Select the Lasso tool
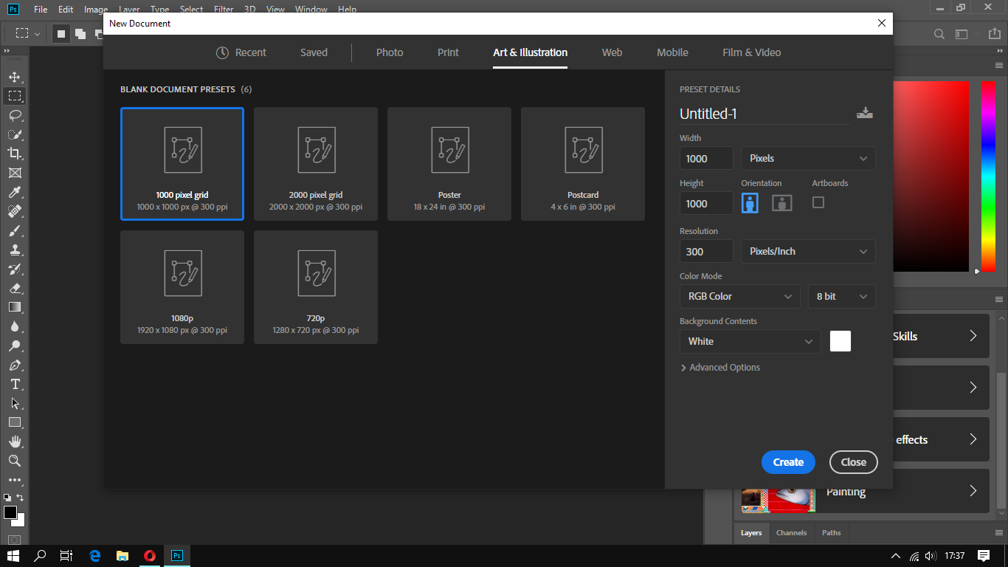The width and height of the screenshot is (1008, 567). [x=15, y=114]
